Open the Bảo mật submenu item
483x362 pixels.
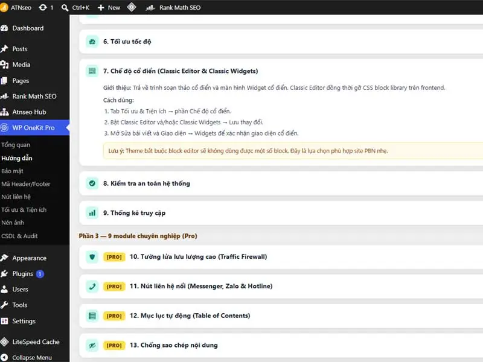(x=12, y=171)
